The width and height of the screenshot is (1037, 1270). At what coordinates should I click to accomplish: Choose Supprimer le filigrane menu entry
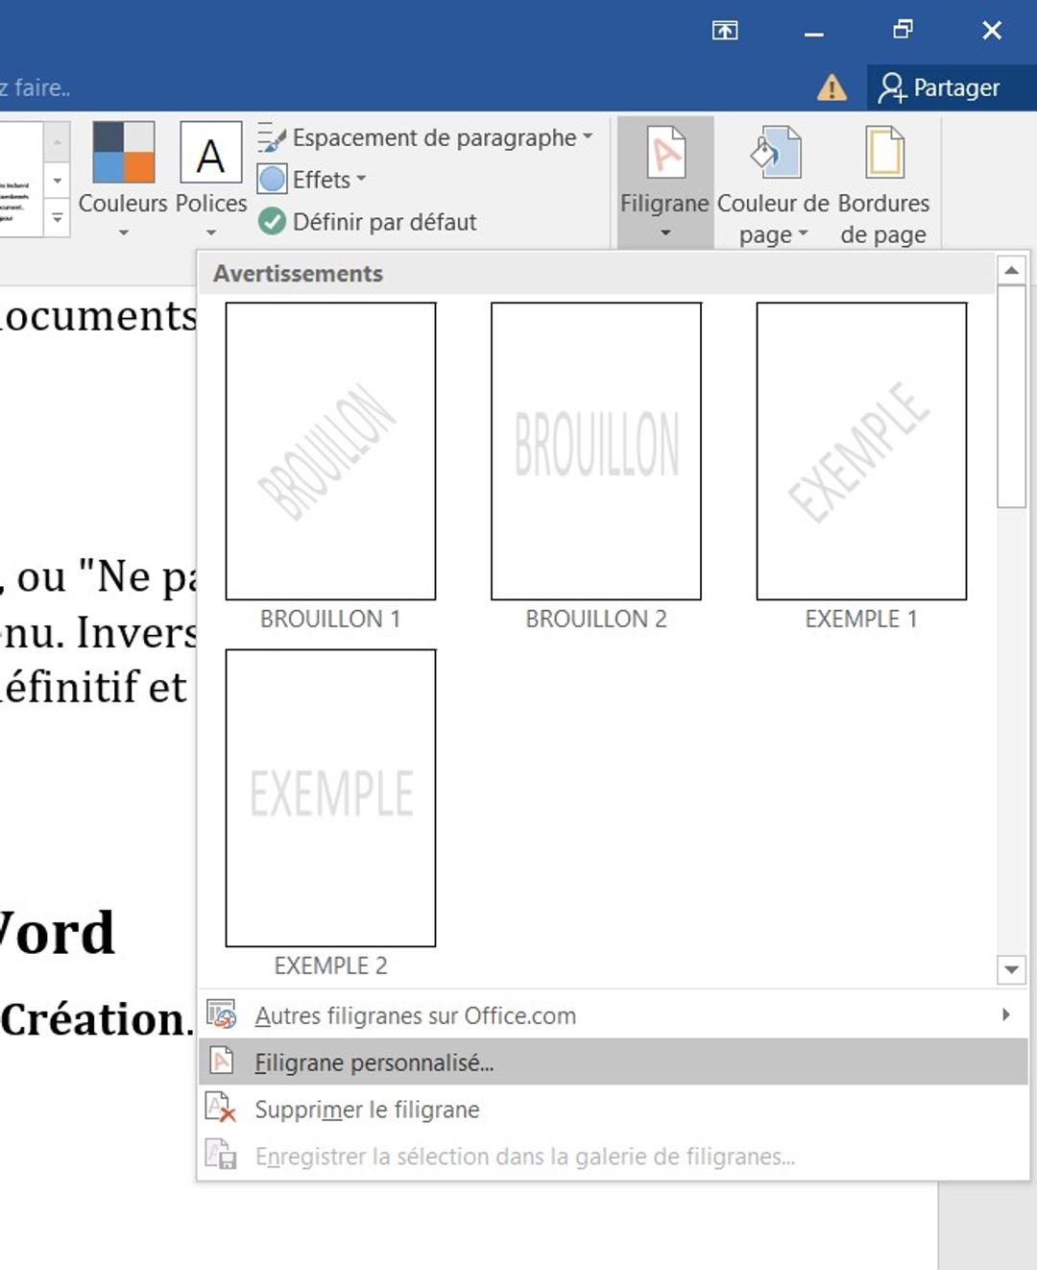click(x=367, y=1110)
